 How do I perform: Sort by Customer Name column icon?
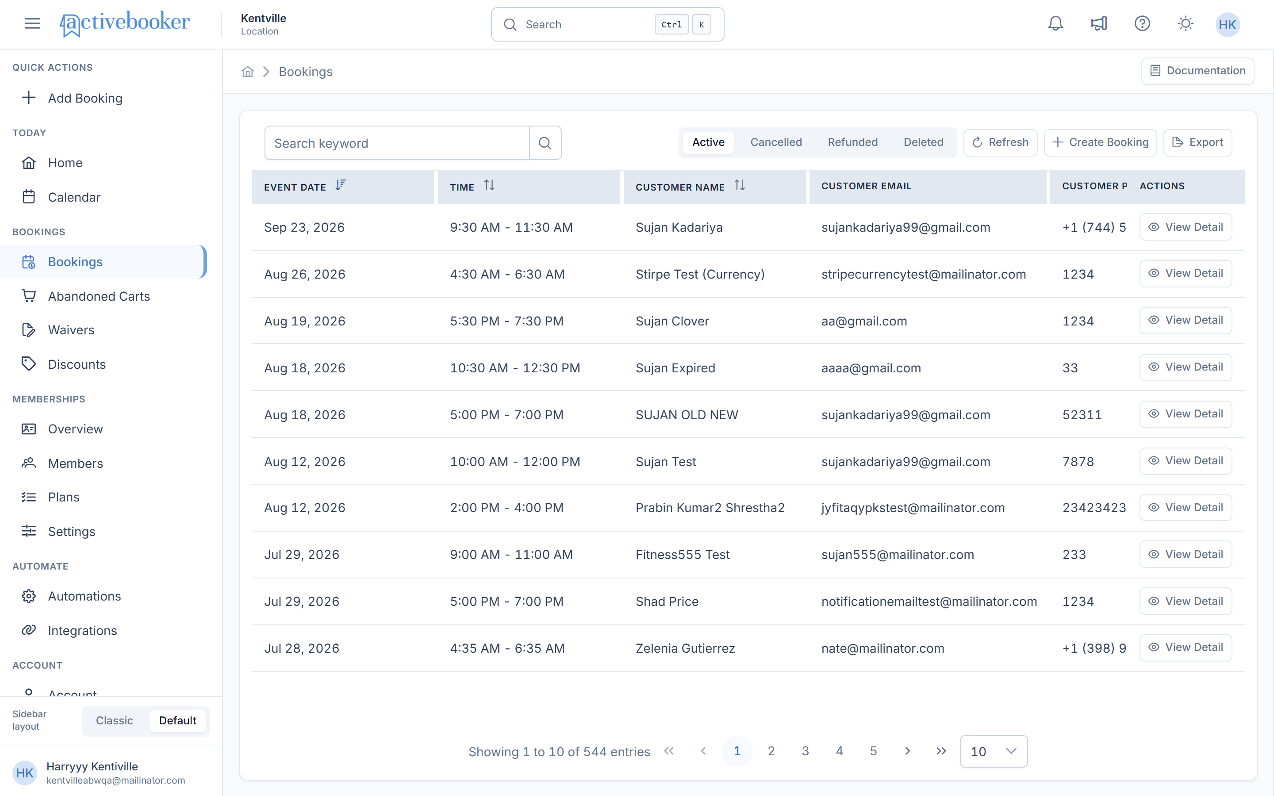pos(740,185)
